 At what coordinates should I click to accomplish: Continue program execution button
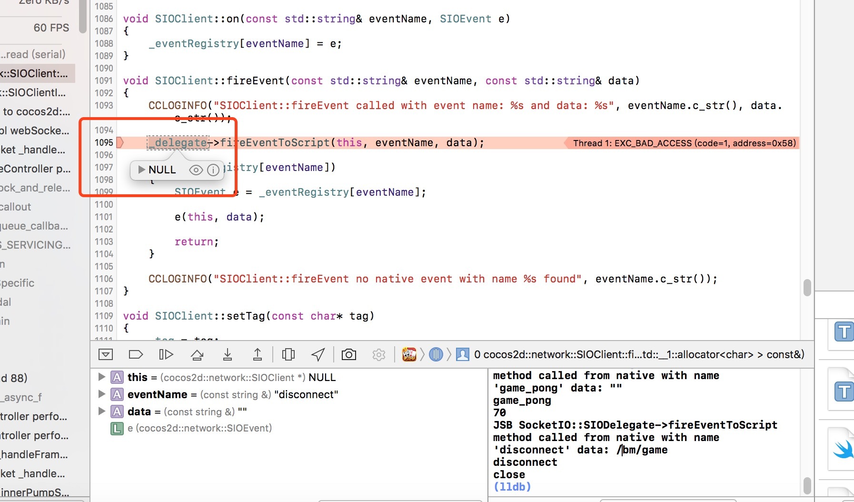tap(166, 354)
